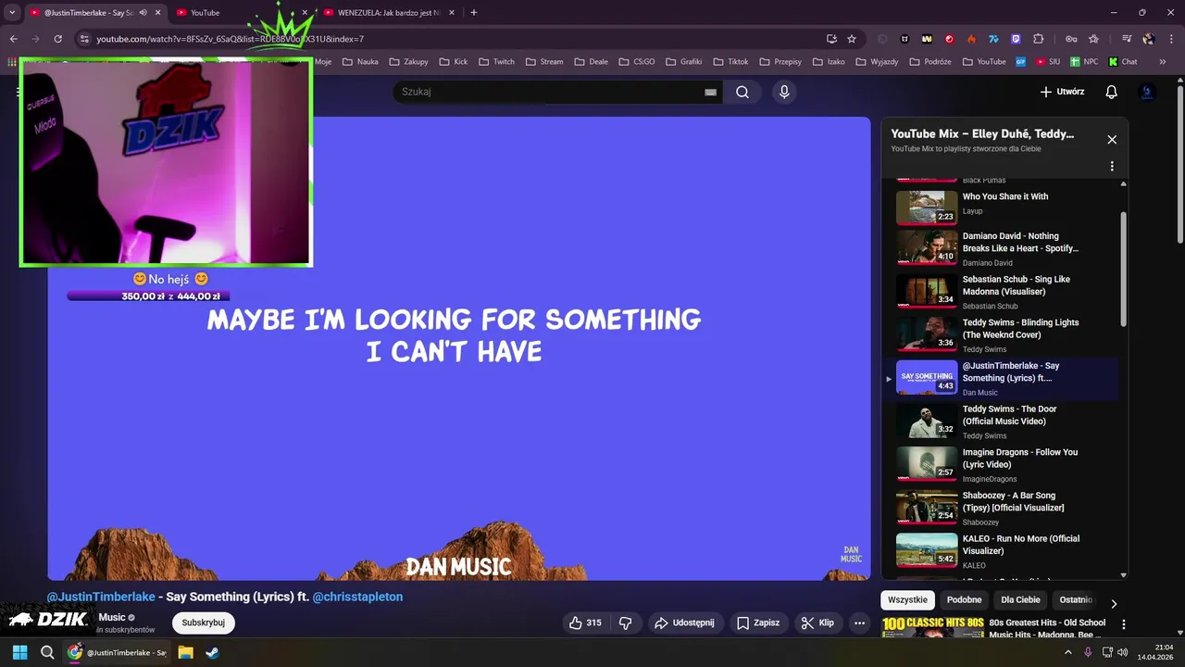
Task: Open the YouTube account avatar menu
Action: (1147, 92)
